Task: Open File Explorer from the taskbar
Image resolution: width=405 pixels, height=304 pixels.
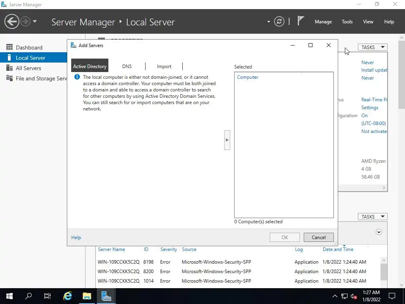Action: tap(87, 296)
